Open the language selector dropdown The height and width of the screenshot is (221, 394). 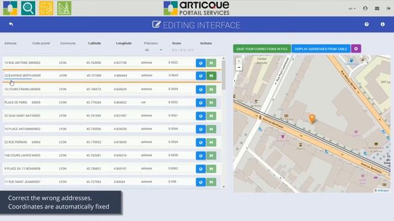coord(352,9)
